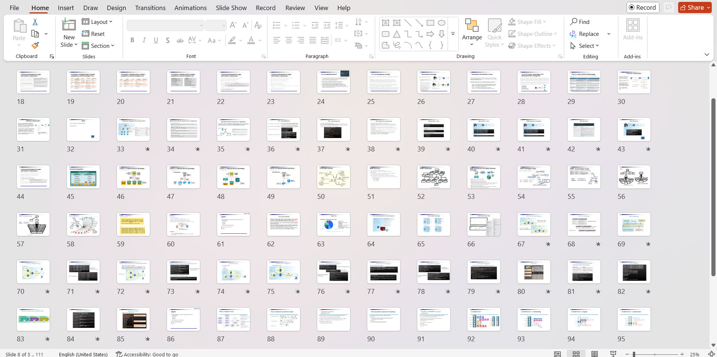717x357 pixels.
Task: Decrease list indent level
Action: [315, 25]
